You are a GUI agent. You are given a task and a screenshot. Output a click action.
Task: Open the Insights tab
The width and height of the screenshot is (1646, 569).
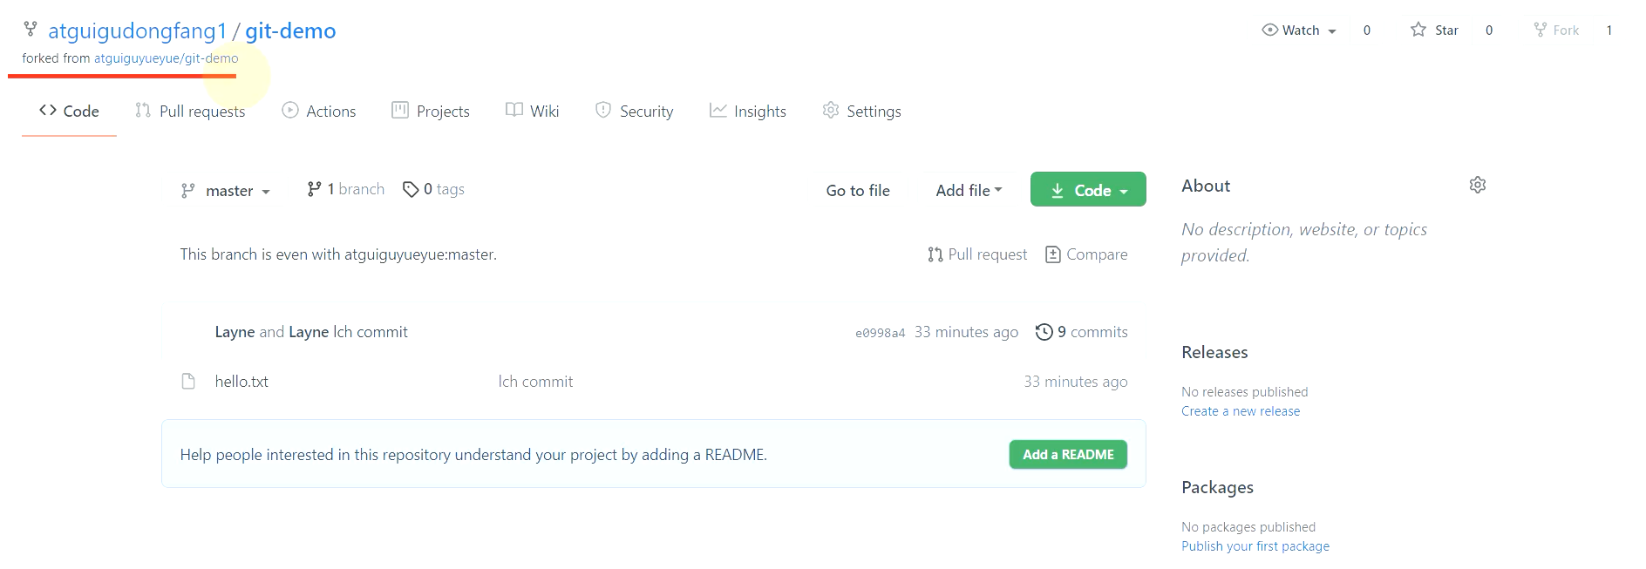748,111
